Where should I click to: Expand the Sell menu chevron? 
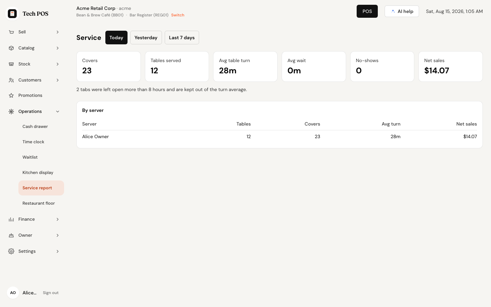pos(58,32)
